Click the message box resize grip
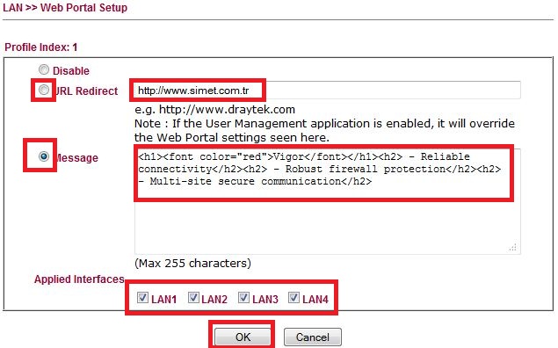Viewport: 558px width, 348px height. 513,247
